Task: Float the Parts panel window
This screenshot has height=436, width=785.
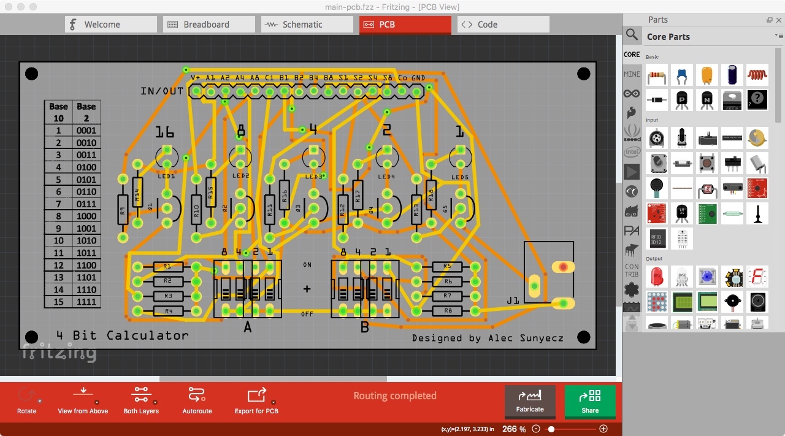Action: (x=770, y=20)
